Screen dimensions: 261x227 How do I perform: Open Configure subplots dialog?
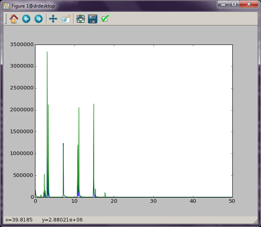tap(80, 19)
